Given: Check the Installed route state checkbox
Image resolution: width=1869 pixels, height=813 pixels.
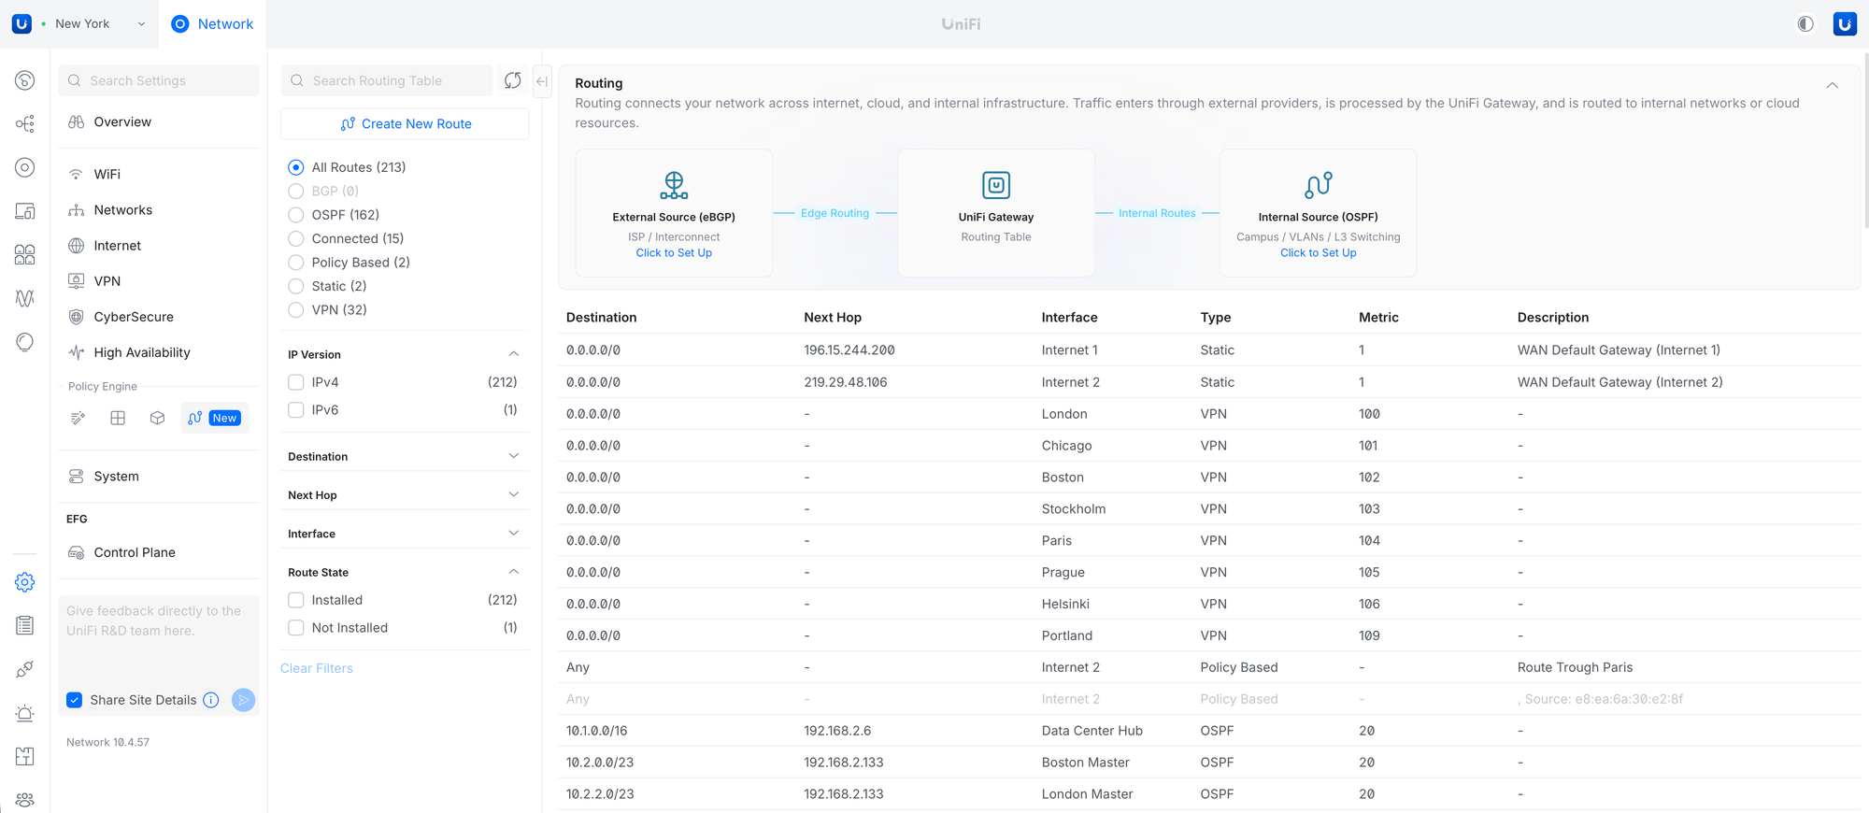Looking at the screenshot, I should pyautogui.click(x=296, y=600).
